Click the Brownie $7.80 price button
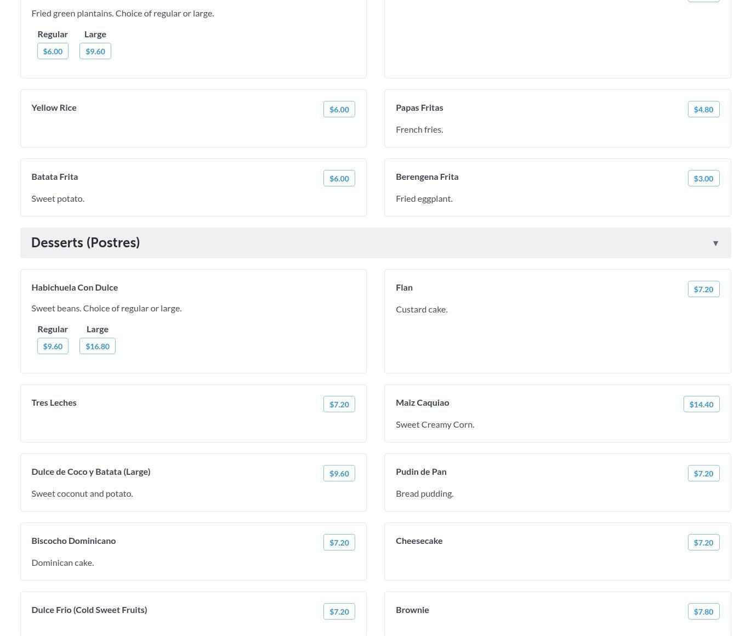The width and height of the screenshot is (751, 636). (x=703, y=611)
